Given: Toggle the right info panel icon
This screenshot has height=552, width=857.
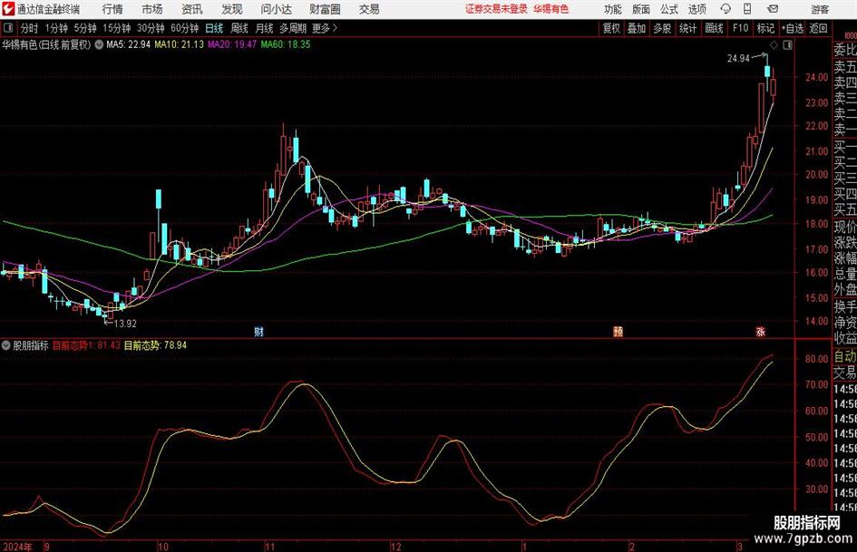Looking at the screenshot, I should (787, 45).
